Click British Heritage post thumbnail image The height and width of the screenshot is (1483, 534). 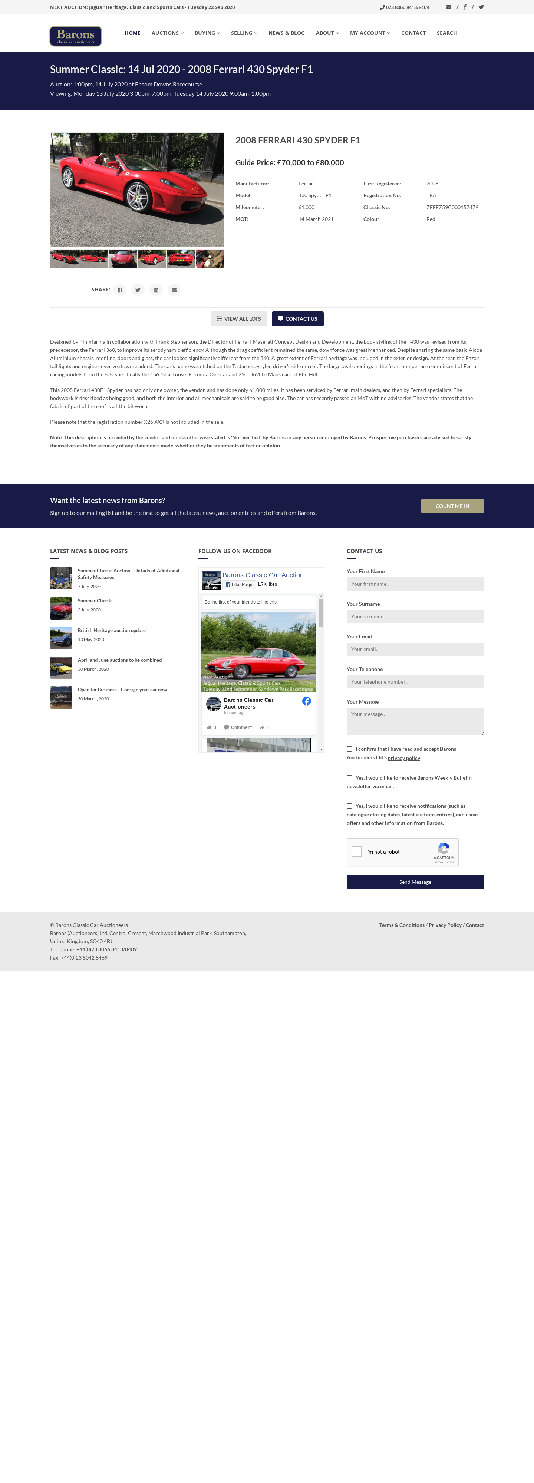61,638
